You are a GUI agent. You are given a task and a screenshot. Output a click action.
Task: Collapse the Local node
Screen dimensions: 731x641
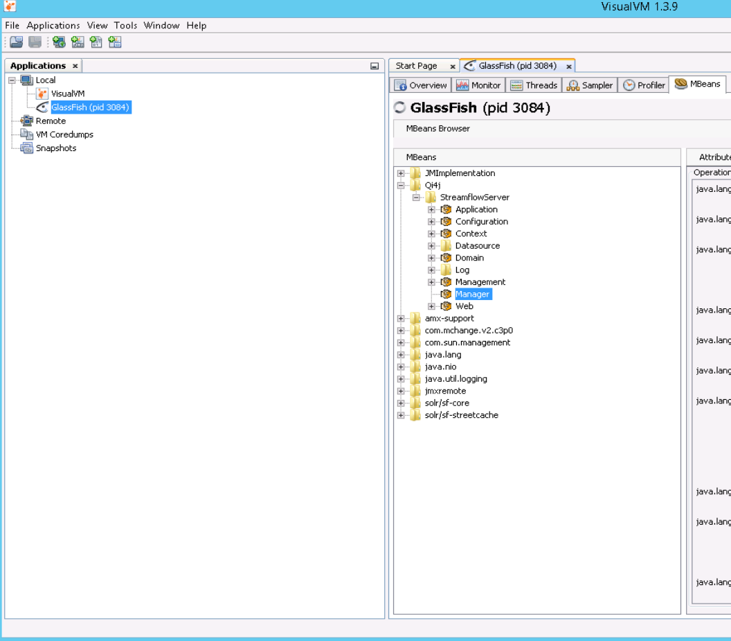(12, 80)
